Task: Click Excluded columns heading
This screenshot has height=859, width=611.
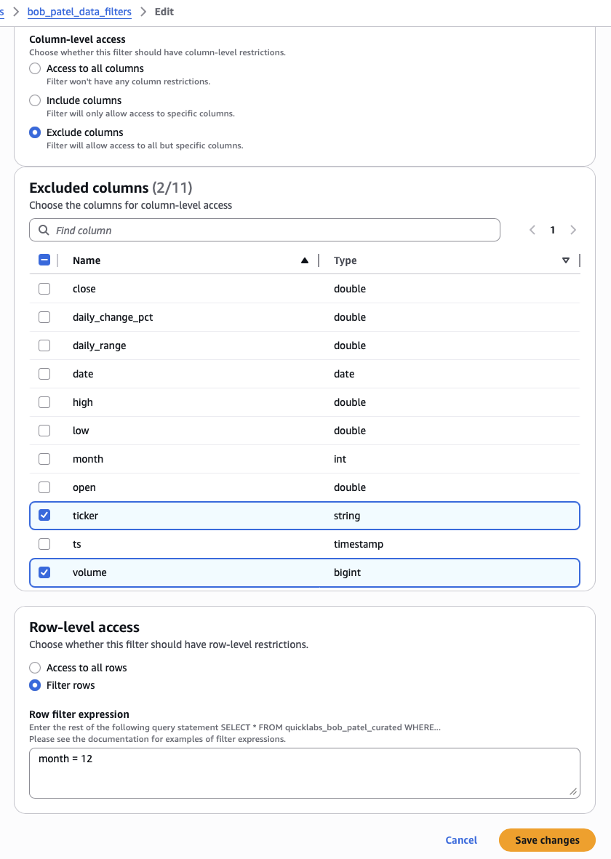Action: pyautogui.click(x=111, y=188)
